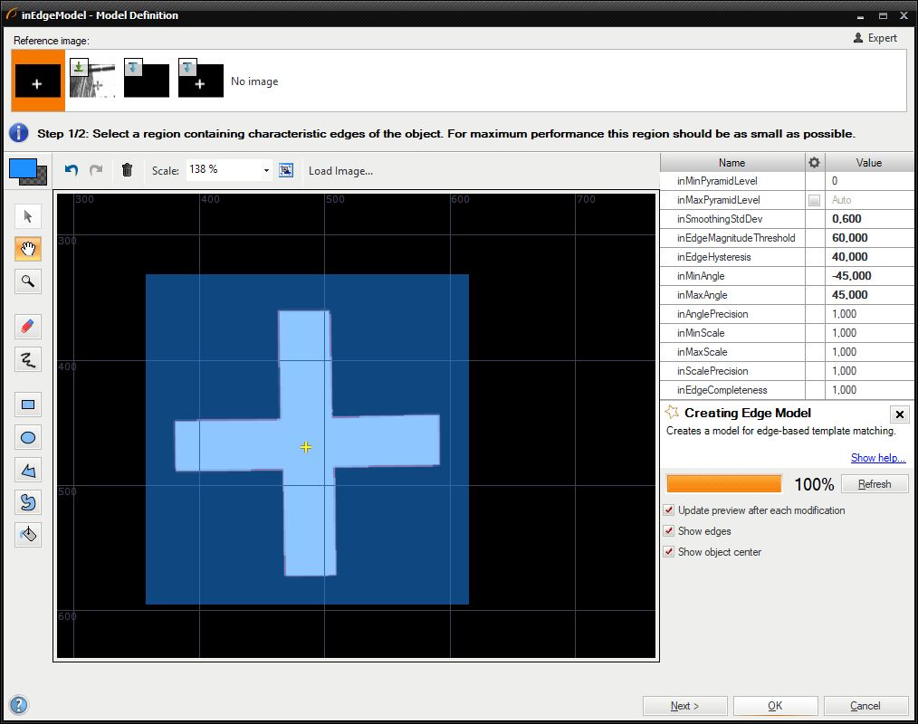Uncheck Update preview after each modification
This screenshot has width=918, height=724.
669,510
